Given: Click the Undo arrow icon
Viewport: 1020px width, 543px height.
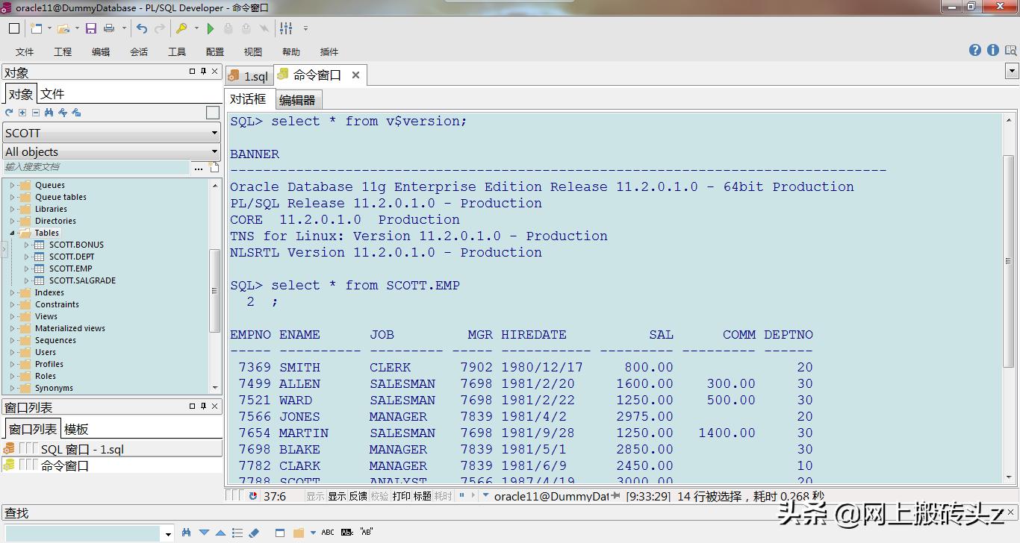Looking at the screenshot, I should point(142,28).
